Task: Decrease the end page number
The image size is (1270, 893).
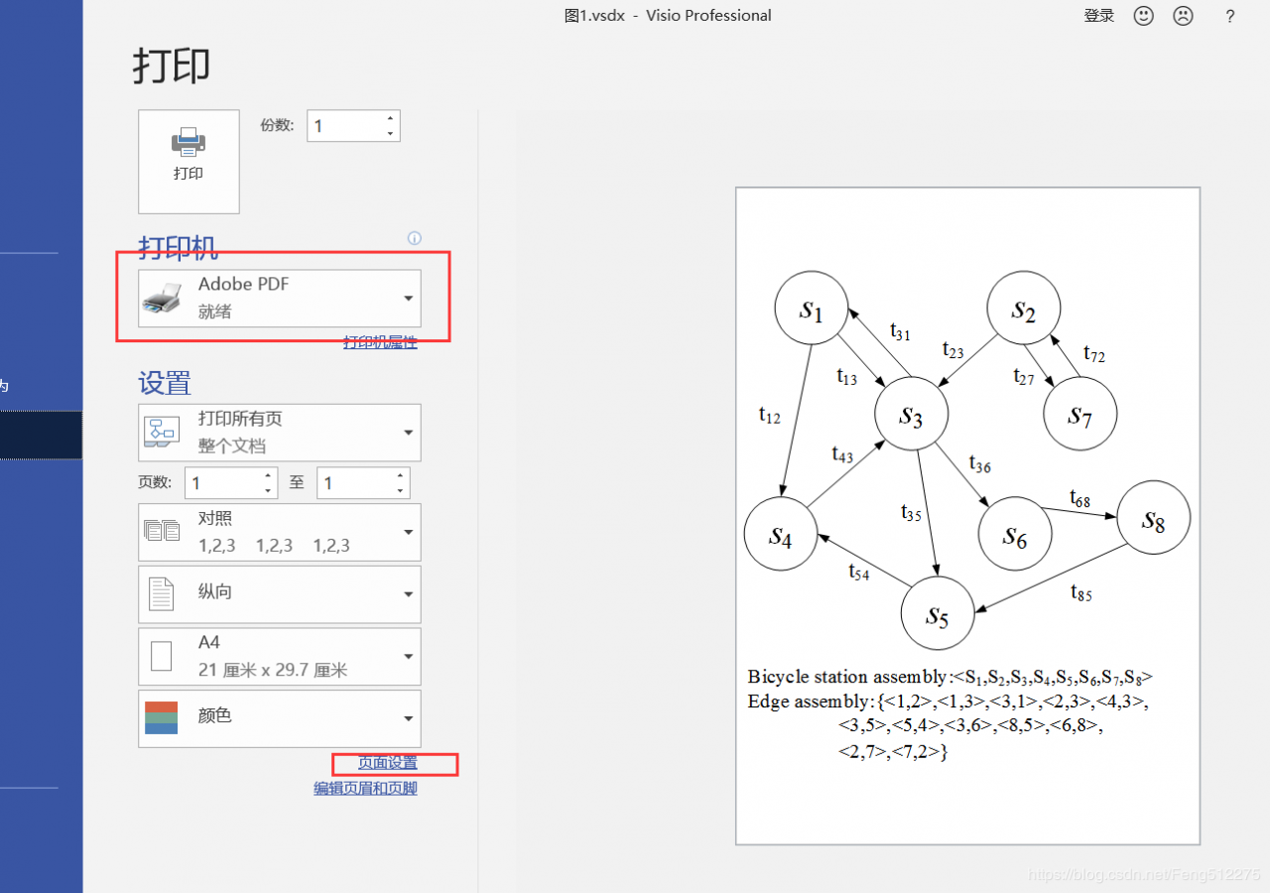Action: pos(401,491)
